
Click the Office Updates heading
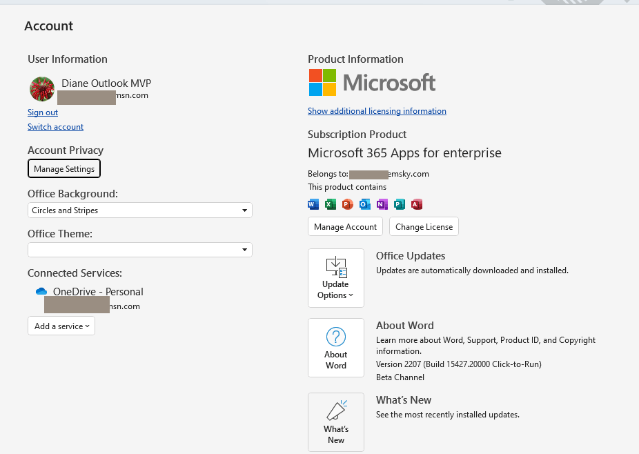click(x=411, y=256)
